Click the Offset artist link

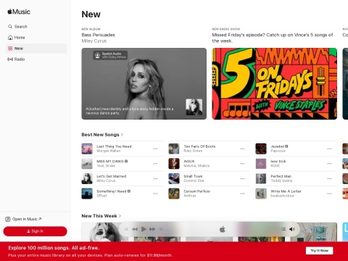(x=101, y=196)
